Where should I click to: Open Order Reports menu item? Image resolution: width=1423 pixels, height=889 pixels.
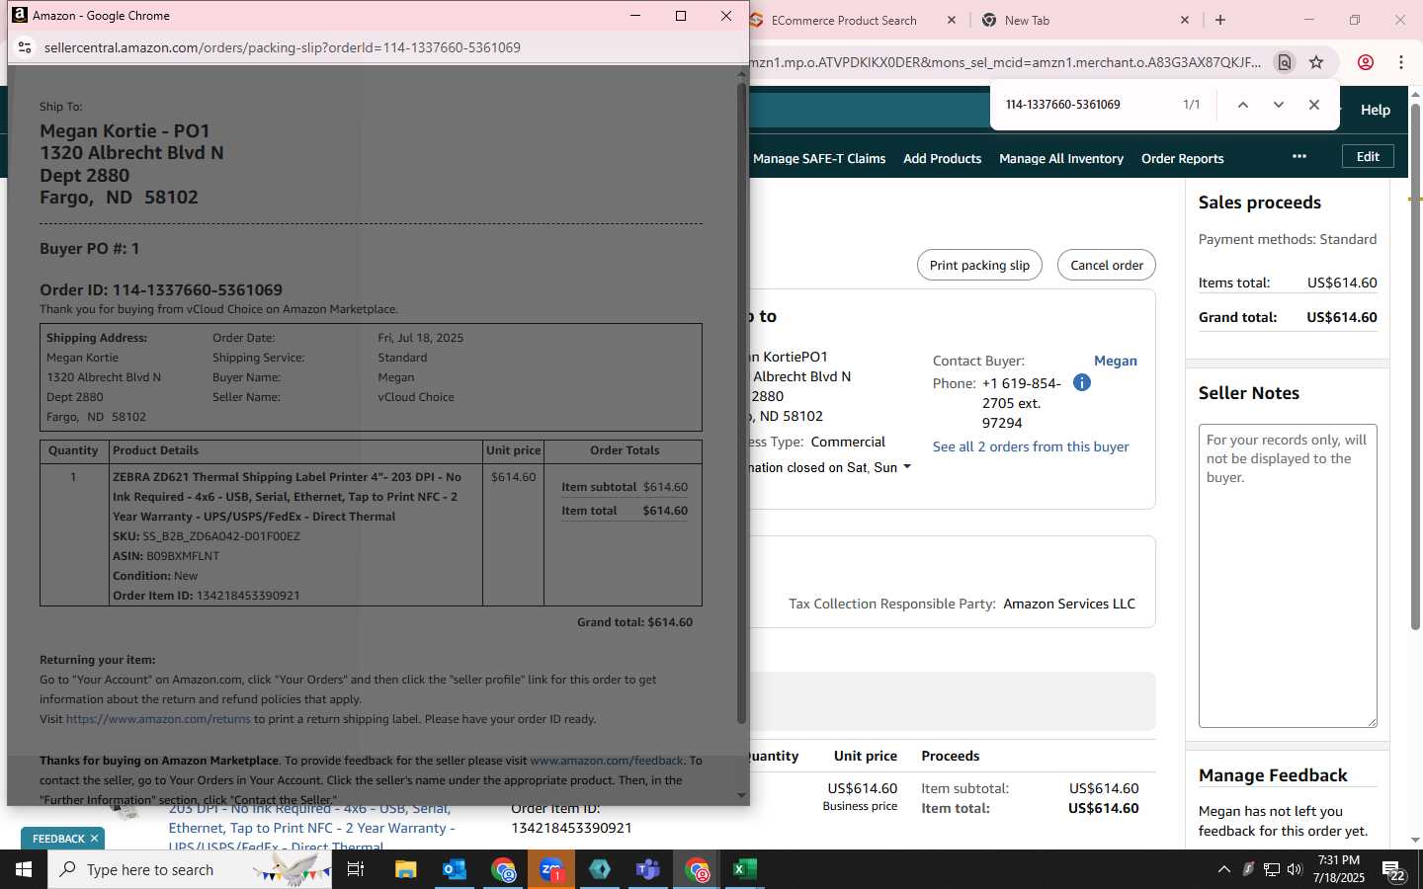click(x=1183, y=158)
